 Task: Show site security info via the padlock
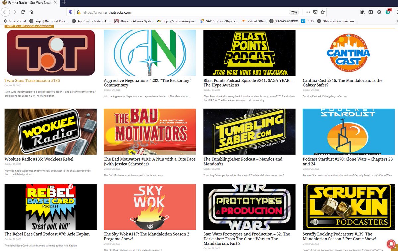click(x=78, y=12)
